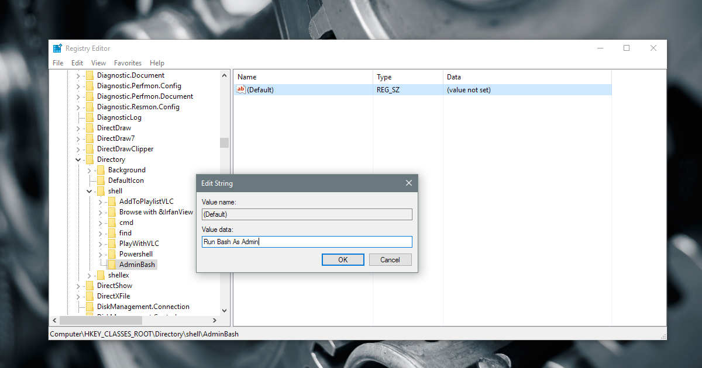Click the DirectShow folder icon

(x=89, y=286)
